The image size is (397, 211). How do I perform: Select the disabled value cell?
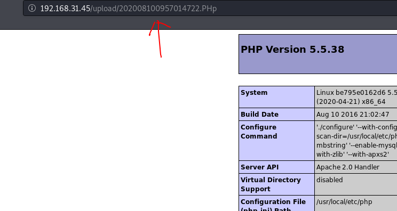356,184
